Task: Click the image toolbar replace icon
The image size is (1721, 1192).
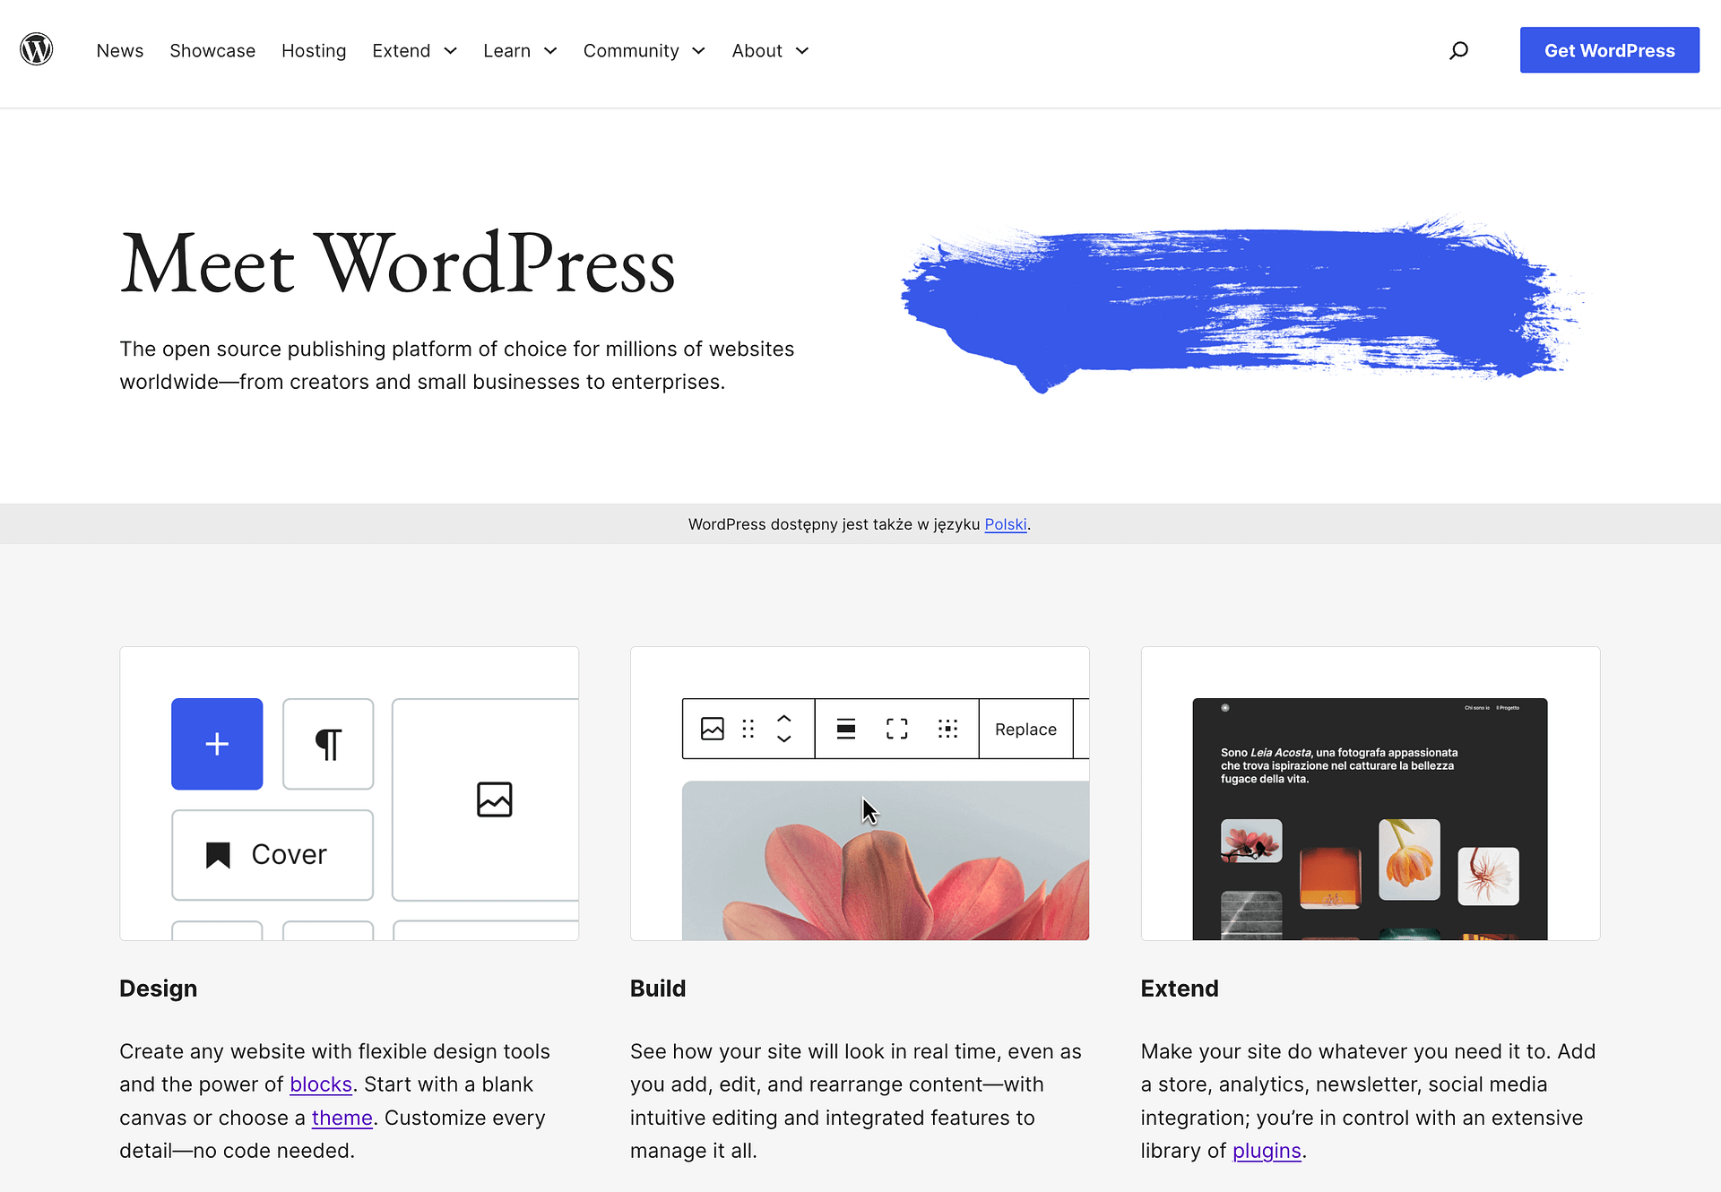Action: coord(1025,730)
